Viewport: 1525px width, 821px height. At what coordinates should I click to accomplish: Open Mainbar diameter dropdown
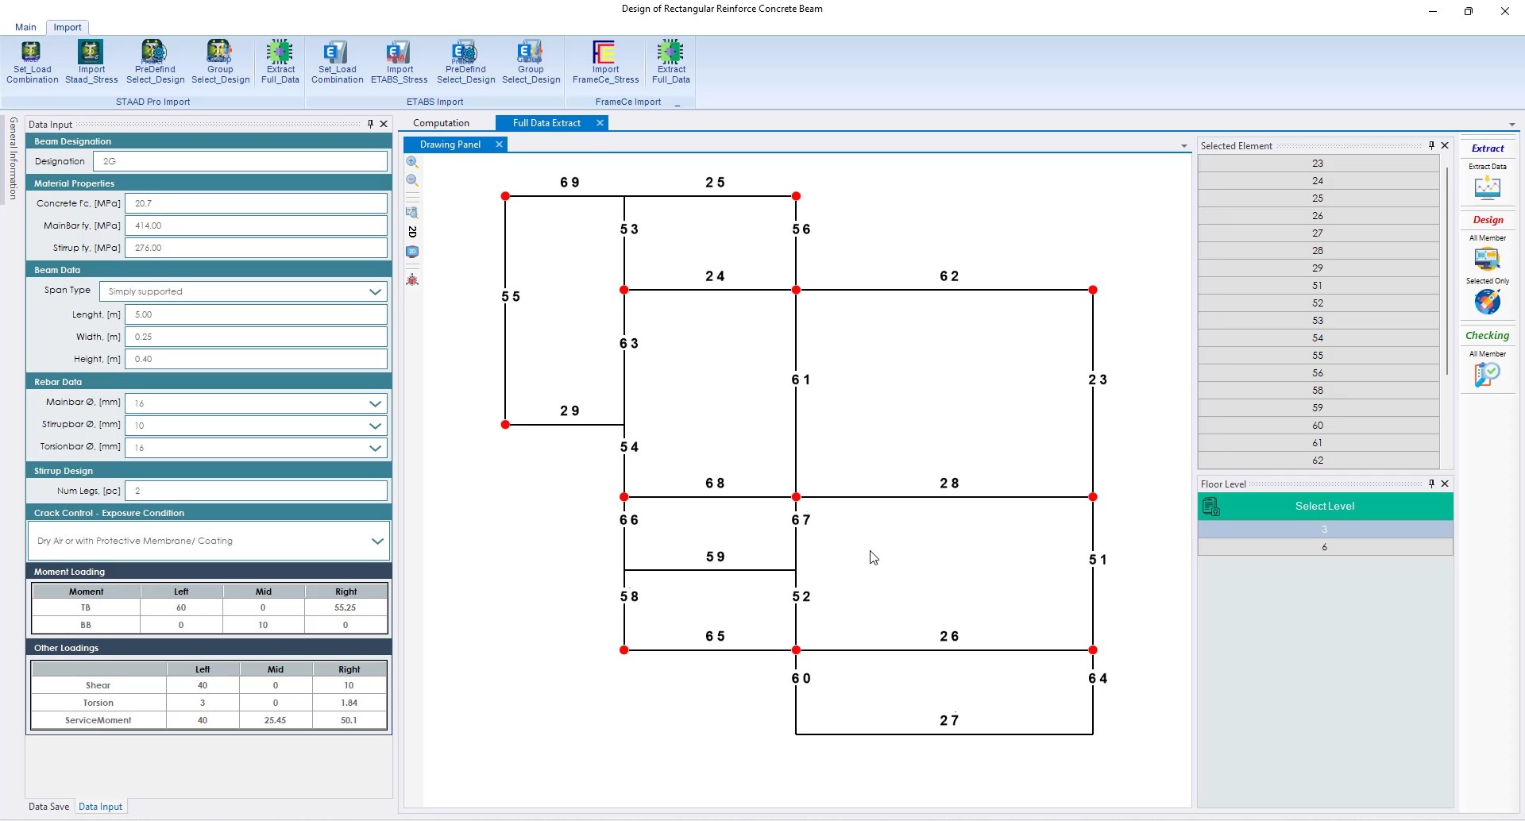375,403
